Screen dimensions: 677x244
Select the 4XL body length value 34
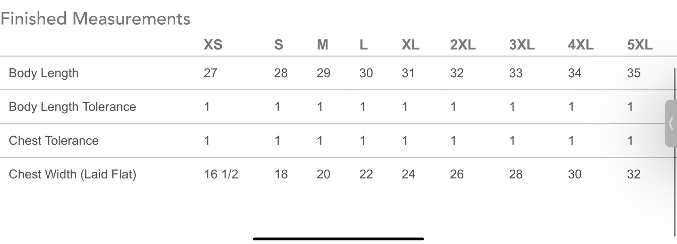pyautogui.click(x=575, y=73)
